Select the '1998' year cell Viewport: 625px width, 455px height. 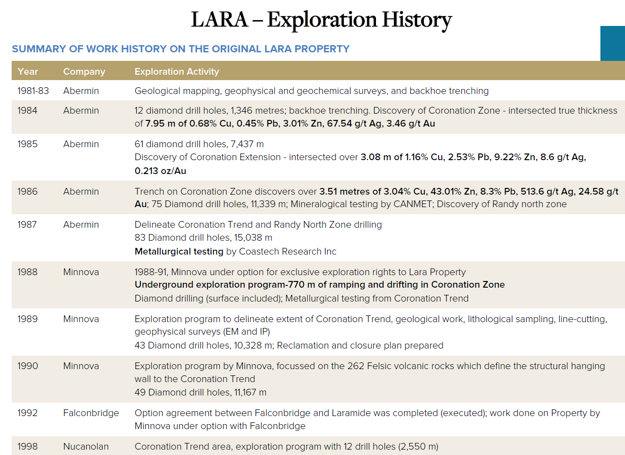point(27,446)
